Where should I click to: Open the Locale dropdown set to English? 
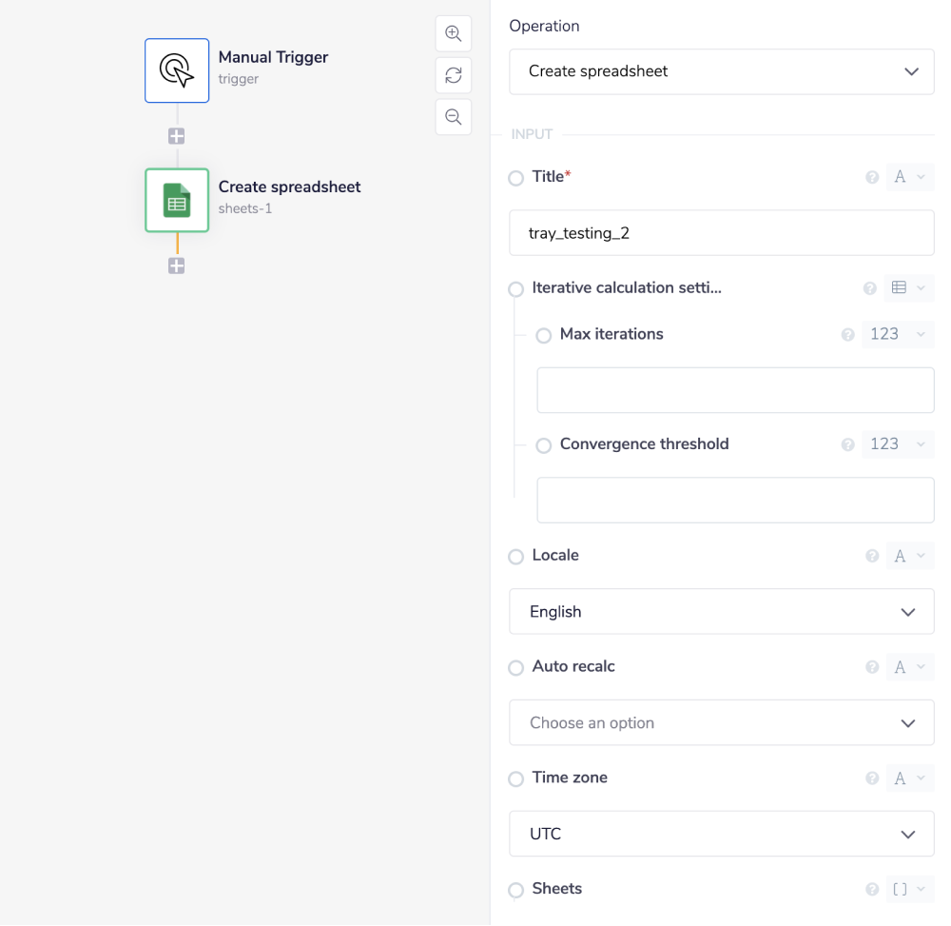pos(721,611)
